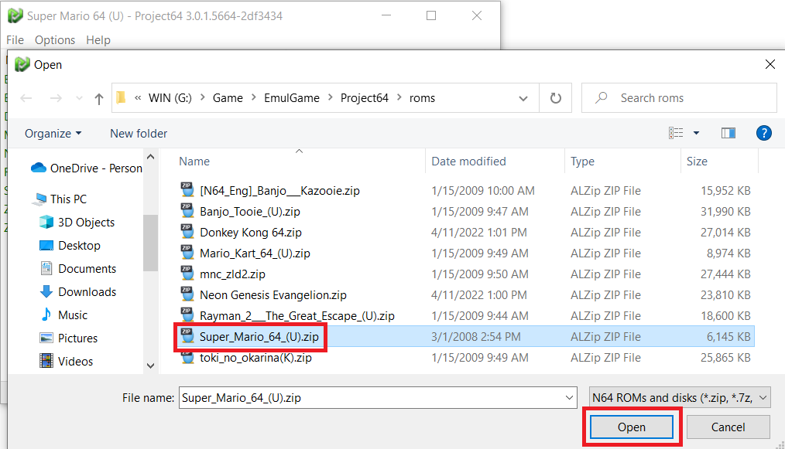Open Help with the question mark icon
Screen dimensions: 785x449
tap(763, 132)
